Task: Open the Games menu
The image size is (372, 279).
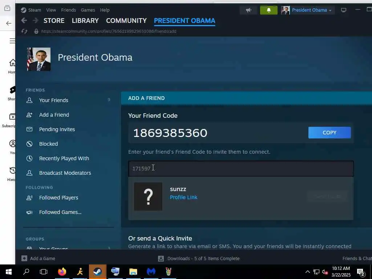Action: (88, 10)
